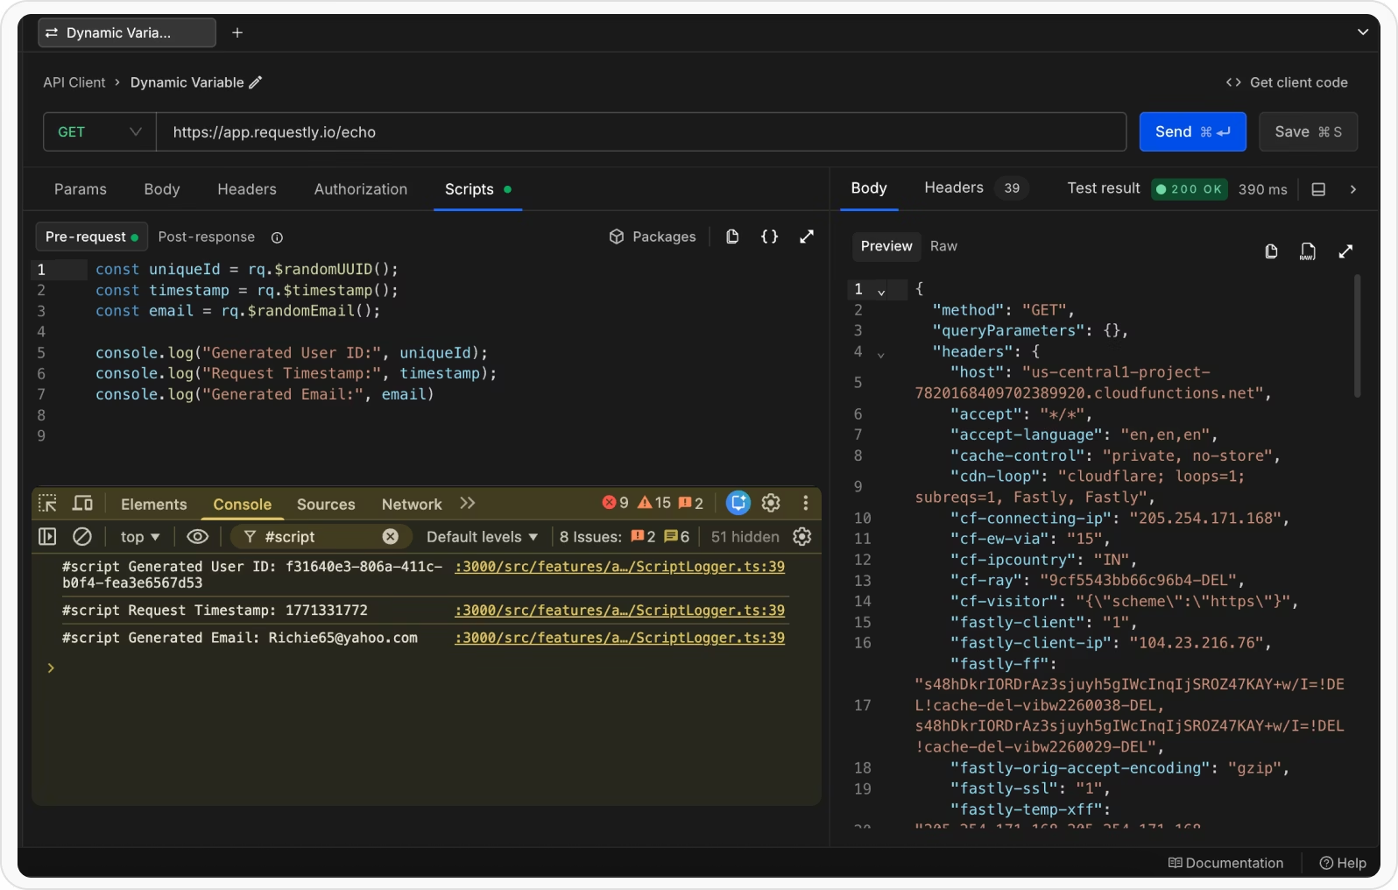Click the request URL input field
The width and height of the screenshot is (1398, 890).
click(640, 132)
